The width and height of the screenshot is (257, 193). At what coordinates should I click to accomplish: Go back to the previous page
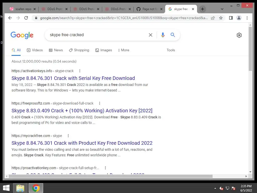(x=10, y=18)
